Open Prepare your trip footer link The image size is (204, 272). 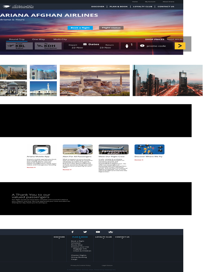(x=80, y=247)
